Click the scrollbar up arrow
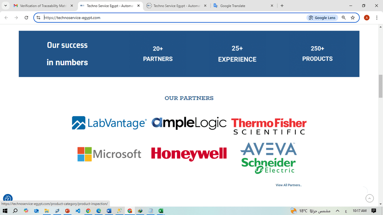 [380, 27]
